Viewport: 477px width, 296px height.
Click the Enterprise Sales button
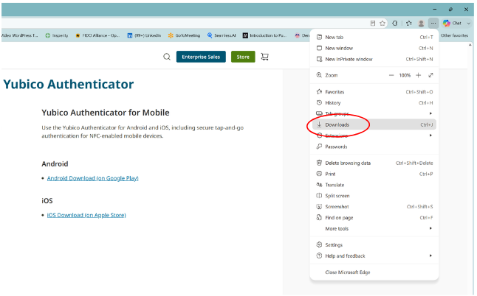pos(201,57)
